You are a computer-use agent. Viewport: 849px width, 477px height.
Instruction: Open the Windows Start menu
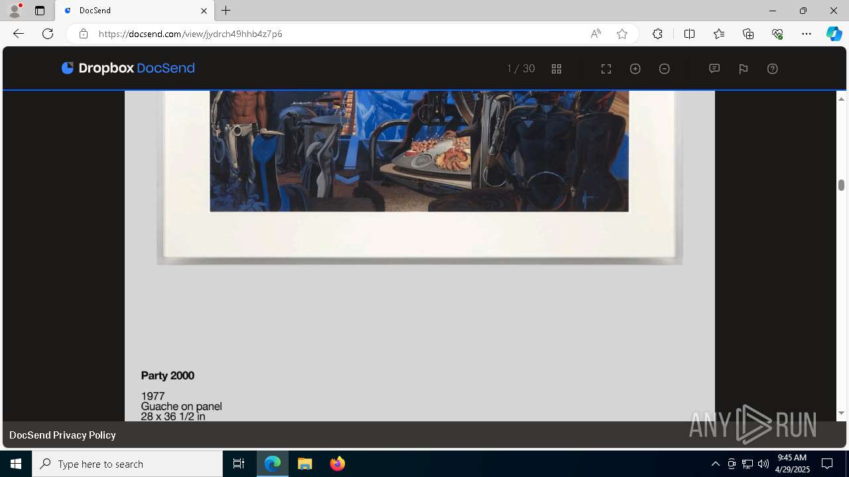pos(16,464)
